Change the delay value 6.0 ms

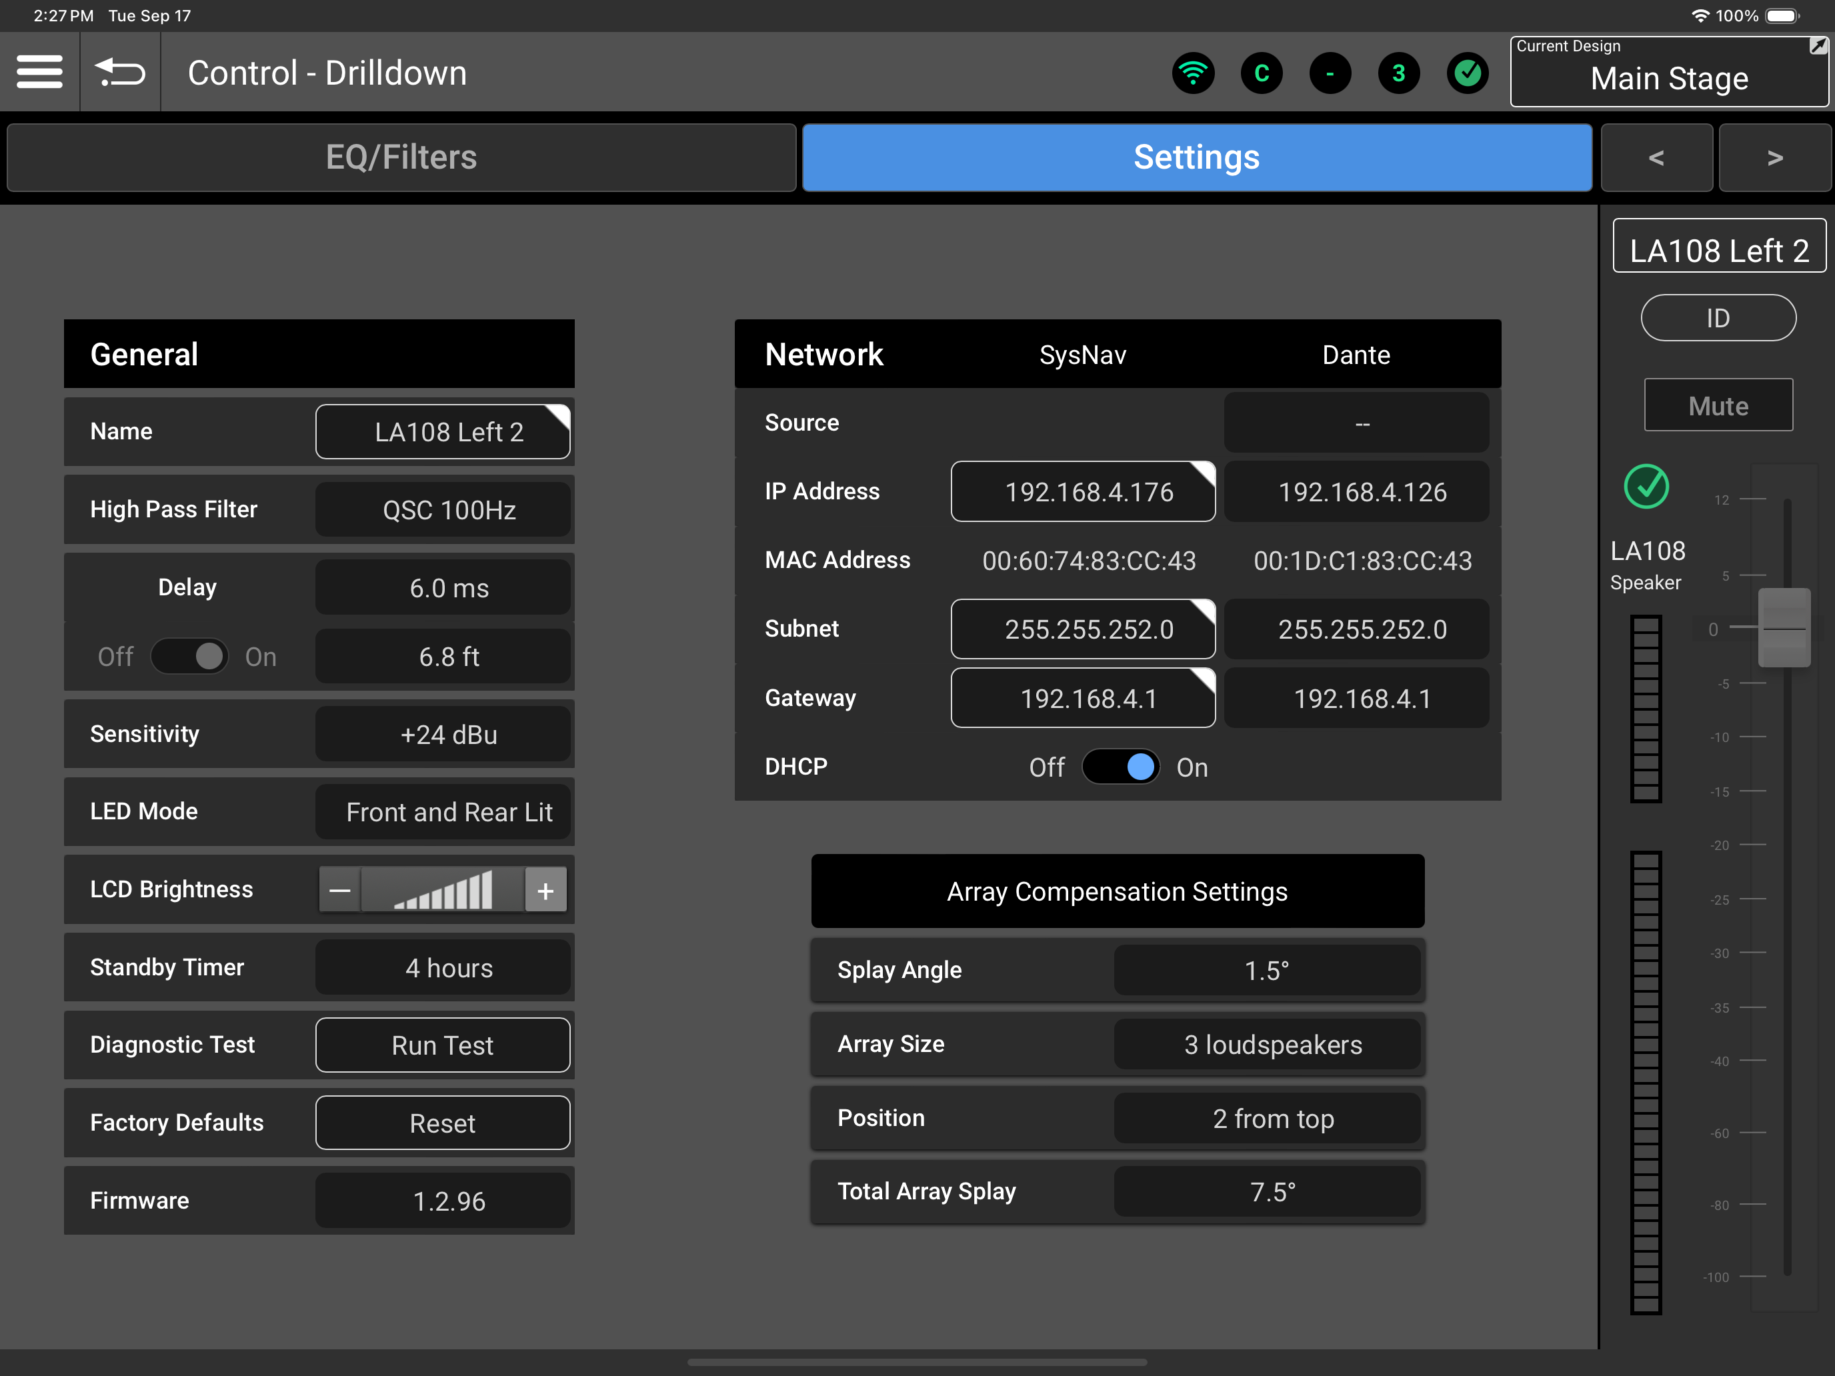(442, 587)
